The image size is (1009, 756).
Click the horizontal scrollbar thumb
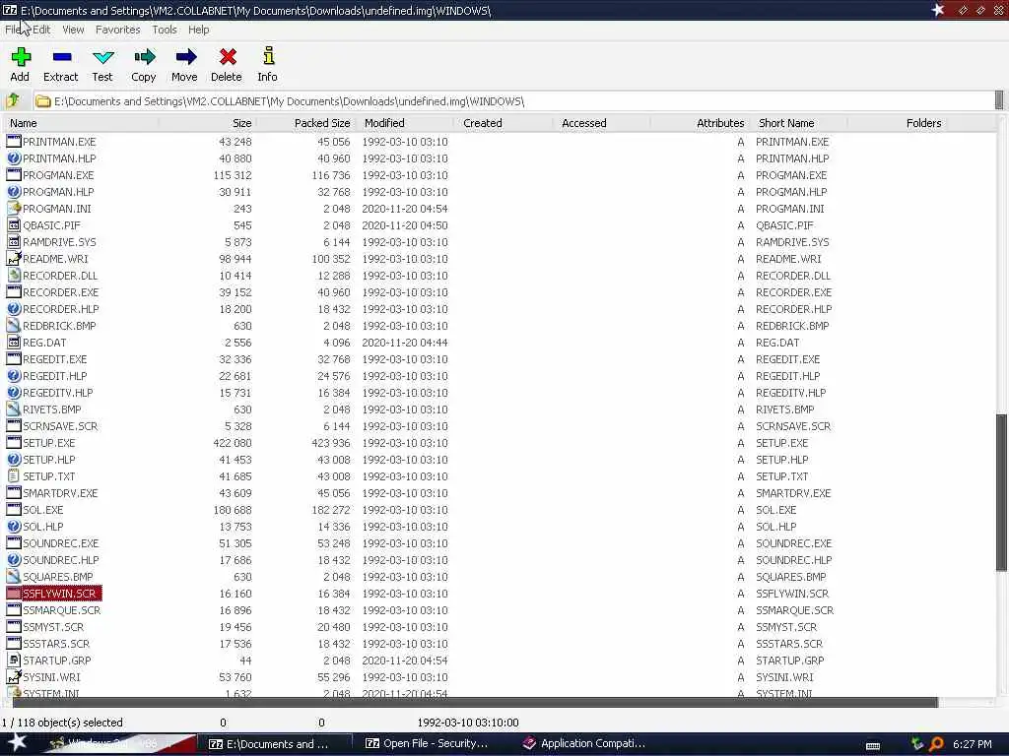tap(475, 702)
